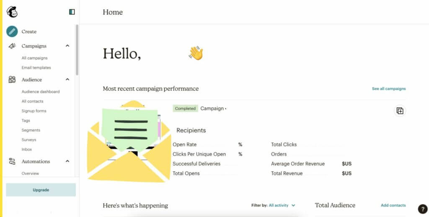Click the Home page title

point(113,12)
